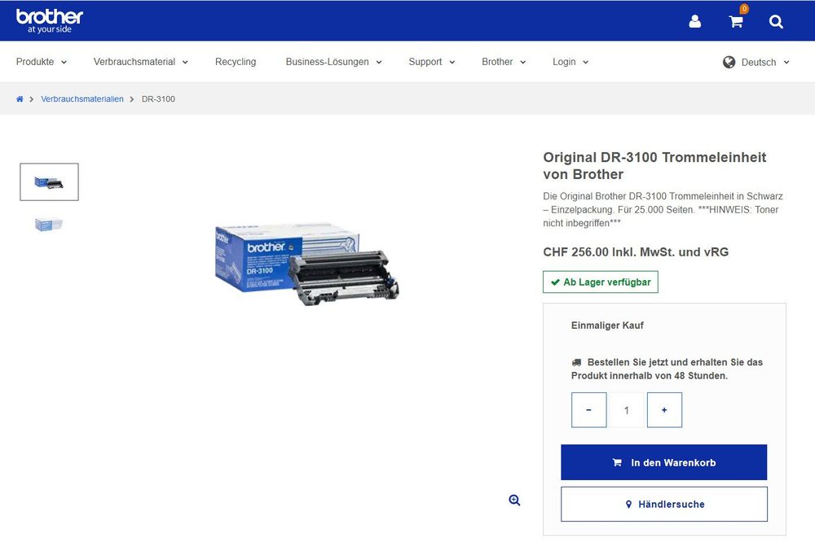Open the Recycling menu item
815x542 pixels.
(x=236, y=62)
